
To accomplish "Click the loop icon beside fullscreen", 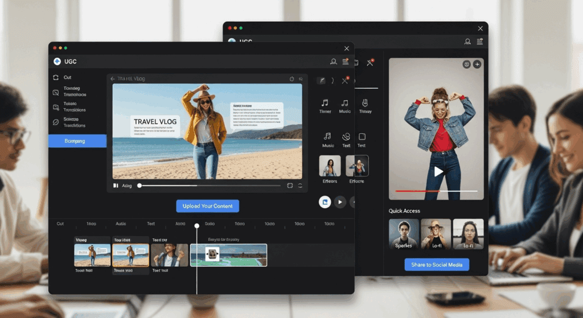I will 300,185.
